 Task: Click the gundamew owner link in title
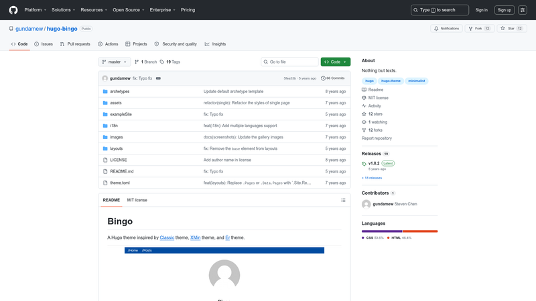click(29, 29)
